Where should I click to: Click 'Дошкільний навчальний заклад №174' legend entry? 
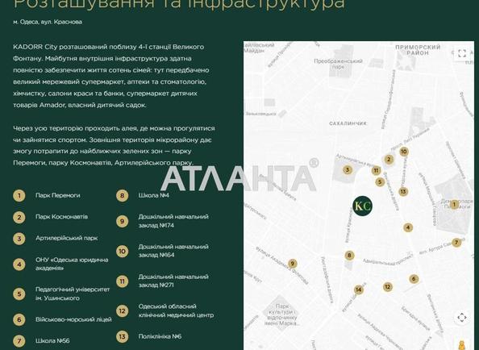pos(173,221)
